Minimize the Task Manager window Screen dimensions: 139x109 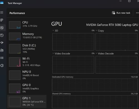pos(121,1)
